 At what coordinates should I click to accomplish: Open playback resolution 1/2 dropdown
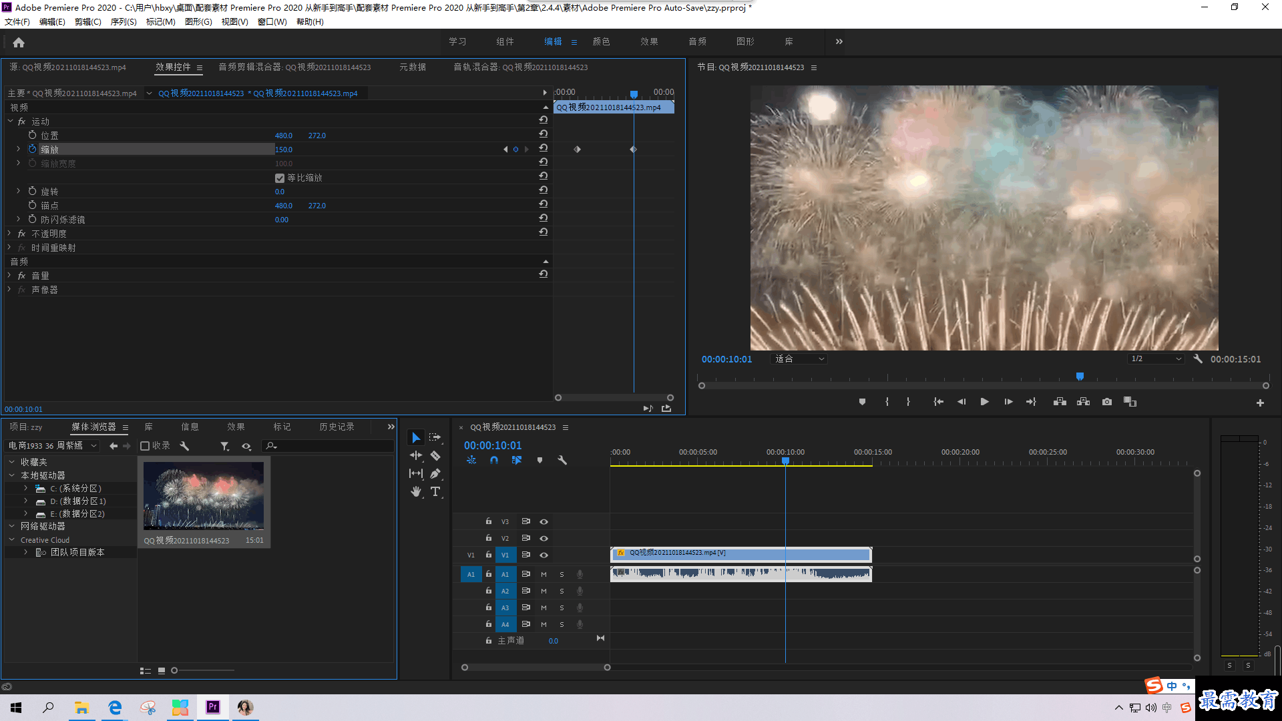point(1156,359)
